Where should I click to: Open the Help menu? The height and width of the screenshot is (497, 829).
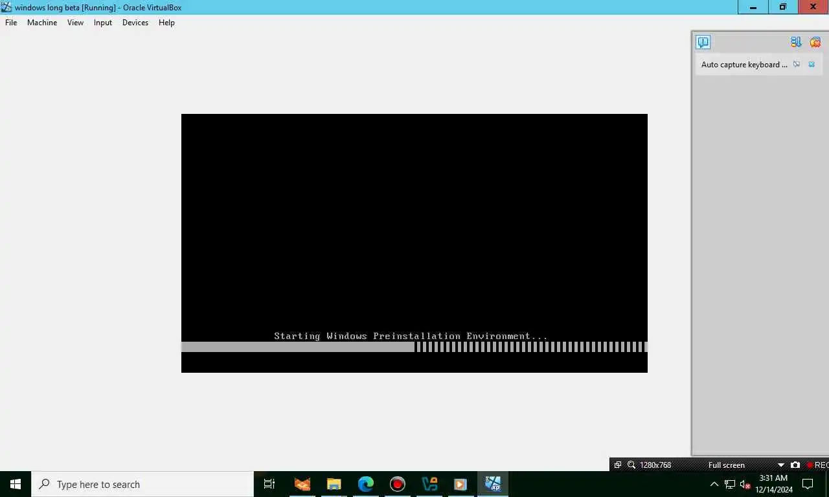tap(166, 23)
